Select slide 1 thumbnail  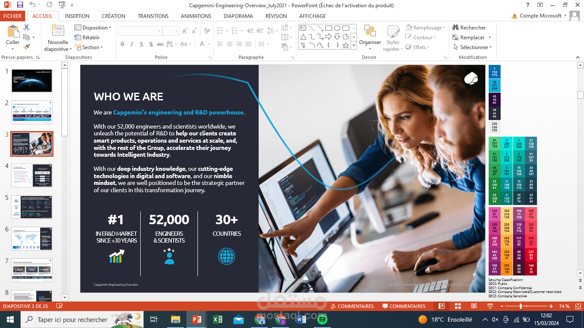coord(32,81)
